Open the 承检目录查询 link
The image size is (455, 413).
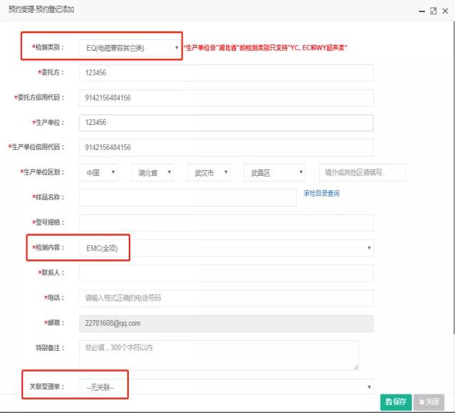(x=321, y=194)
